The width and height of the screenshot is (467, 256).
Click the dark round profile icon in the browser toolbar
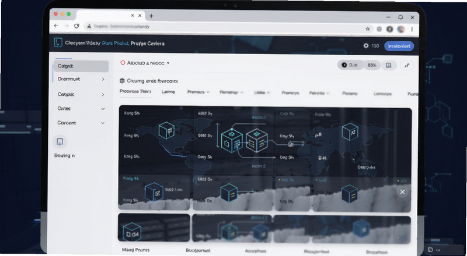click(x=389, y=29)
